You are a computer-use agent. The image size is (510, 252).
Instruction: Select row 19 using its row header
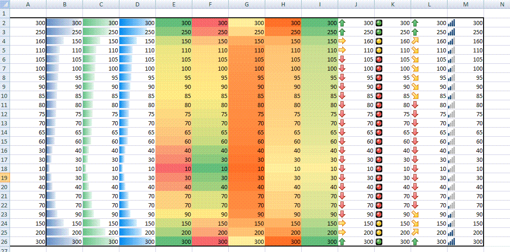click(5, 178)
